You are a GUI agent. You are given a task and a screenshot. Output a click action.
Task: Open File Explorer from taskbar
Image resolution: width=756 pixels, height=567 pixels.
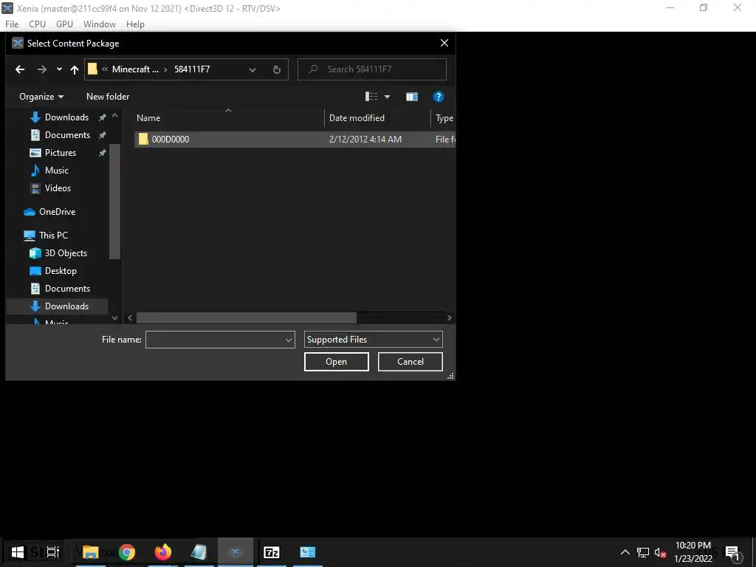point(90,552)
